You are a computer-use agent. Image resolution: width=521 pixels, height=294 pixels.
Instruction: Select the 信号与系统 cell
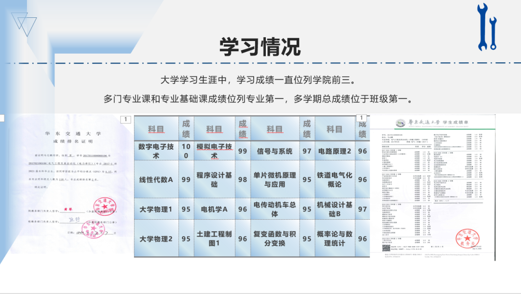[274, 151]
